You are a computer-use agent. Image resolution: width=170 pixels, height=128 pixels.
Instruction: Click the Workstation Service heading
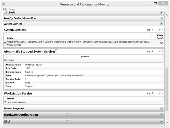(18, 93)
